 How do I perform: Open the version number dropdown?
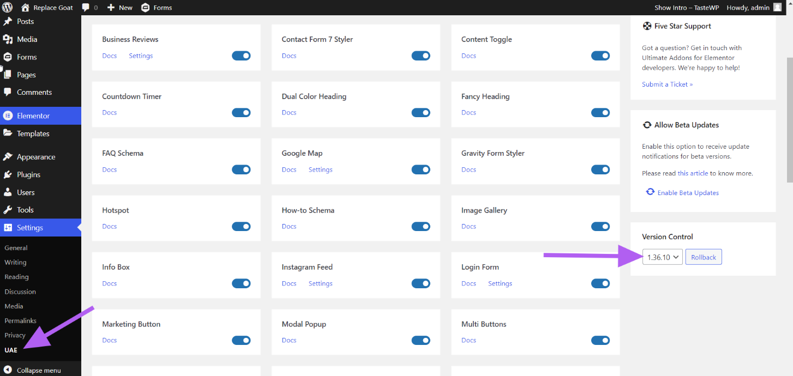coord(662,257)
